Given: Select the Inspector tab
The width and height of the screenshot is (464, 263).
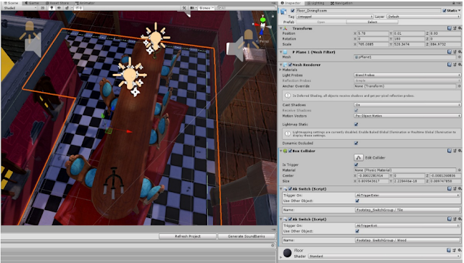Looking at the screenshot, I should (291, 3).
